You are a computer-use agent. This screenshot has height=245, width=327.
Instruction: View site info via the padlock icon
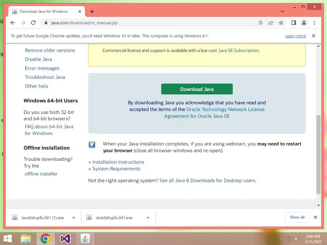[x=46, y=23]
